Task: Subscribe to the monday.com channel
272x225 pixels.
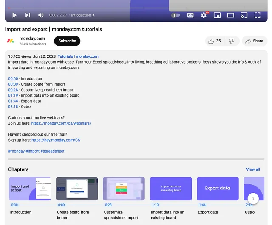Action: pyautogui.click(x=67, y=41)
